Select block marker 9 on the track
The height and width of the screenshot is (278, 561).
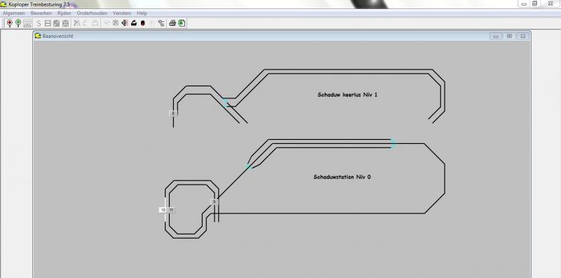pyautogui.click(x=215, y=201)
